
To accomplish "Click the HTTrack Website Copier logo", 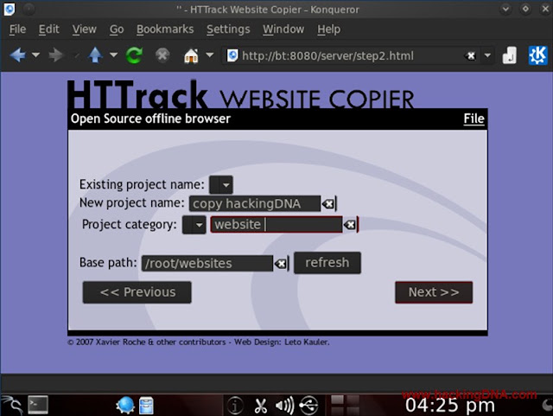I will 240,94.
